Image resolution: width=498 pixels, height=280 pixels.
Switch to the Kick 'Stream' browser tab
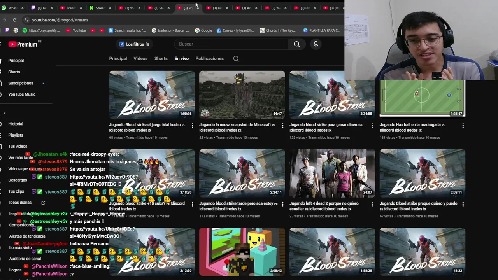(x=100, y=8)
